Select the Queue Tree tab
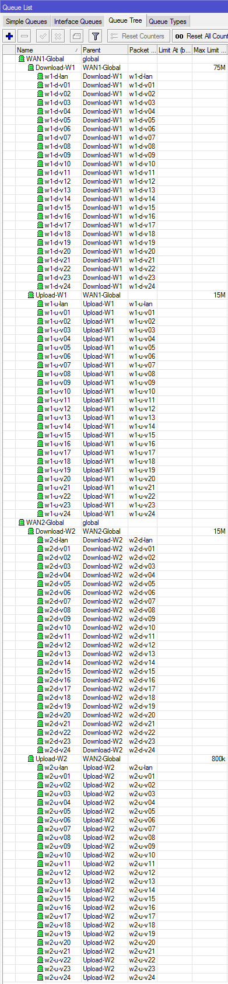Image resolution: width=228 pixels, height=984 pixels. [125, 20]
